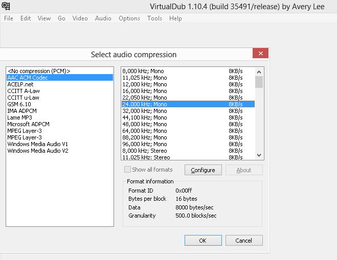
Task: Select the Lame MP3 codec
Action: 19,117
